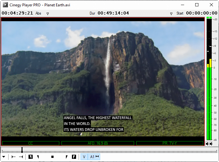
Task: Click the fast rewind button
Action: pyautogui.click(x=30, y=157)
